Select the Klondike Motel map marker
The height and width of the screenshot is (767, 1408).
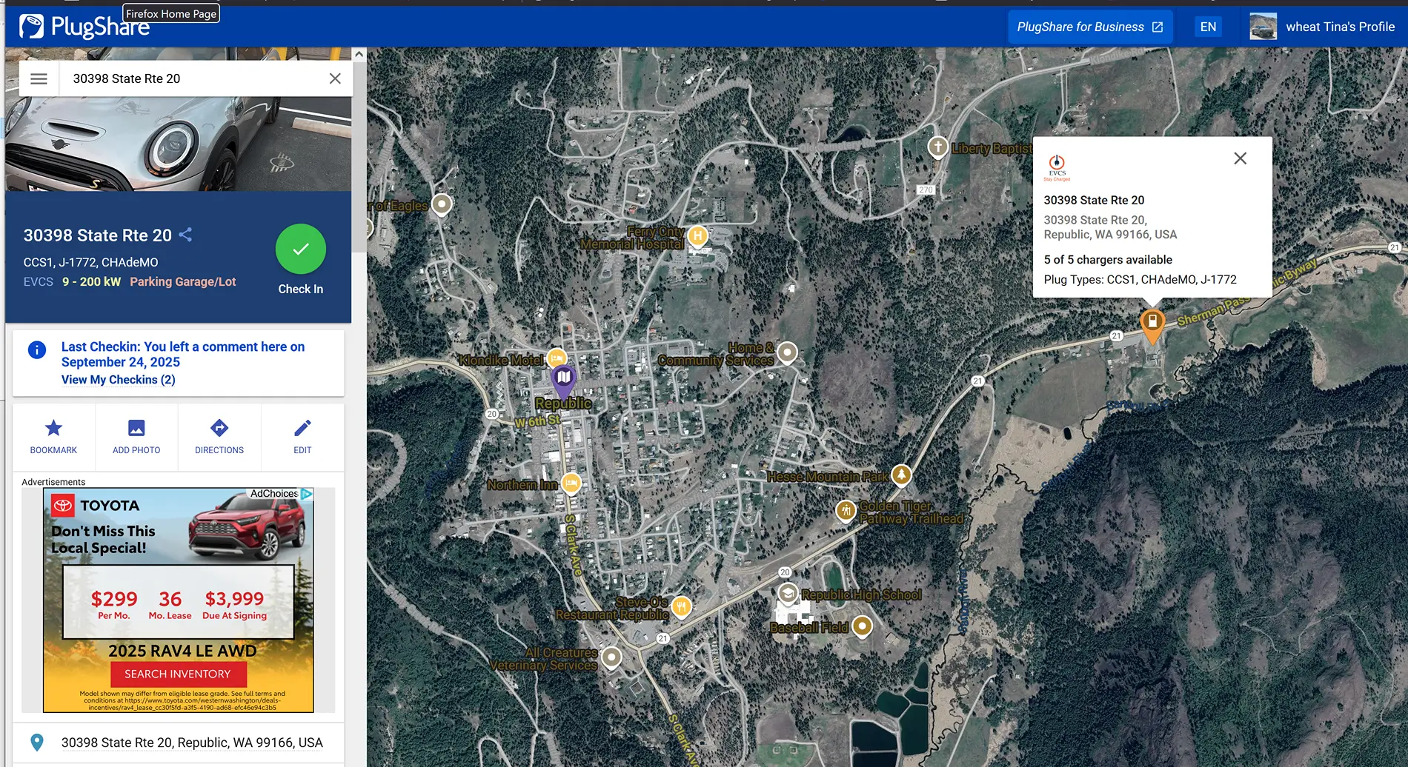click(557, 358)
